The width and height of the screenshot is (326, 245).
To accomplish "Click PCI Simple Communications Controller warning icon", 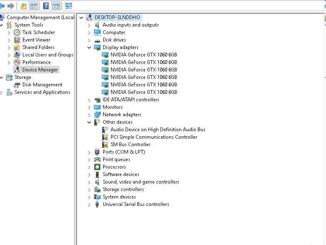I will tap(105, 137).
